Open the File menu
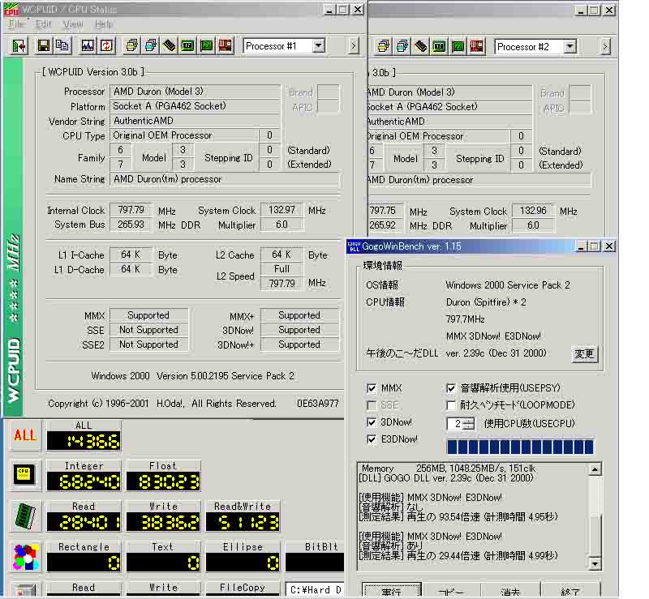Viewport: 649px width, 599px height. click(16, 24)
